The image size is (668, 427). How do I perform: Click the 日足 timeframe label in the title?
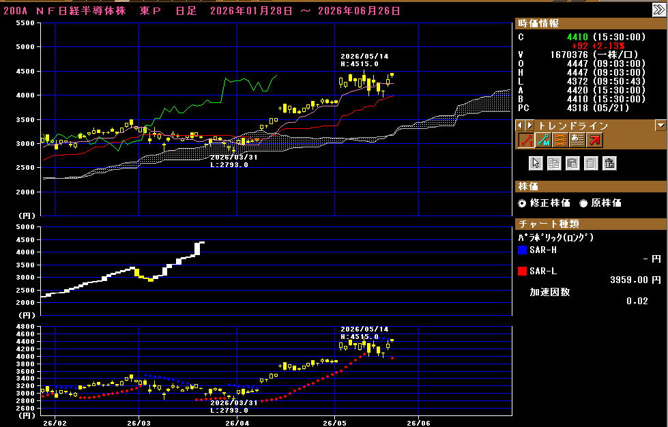186,11
